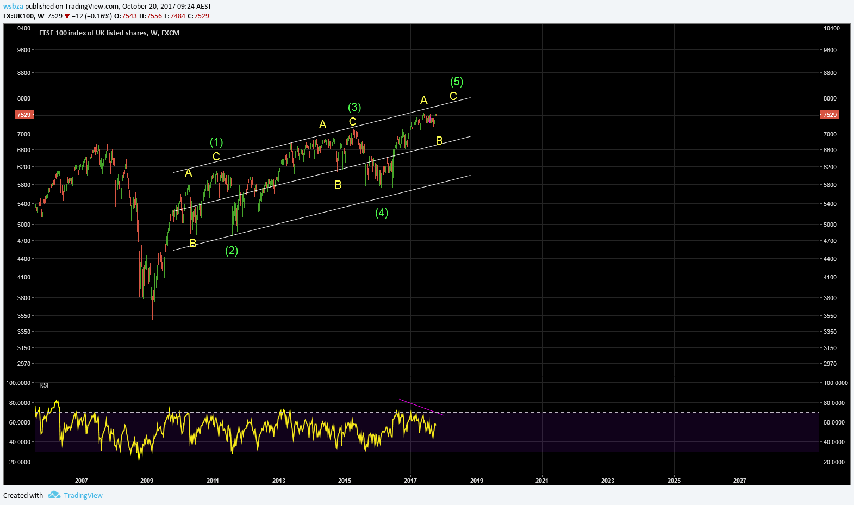Click the low value L:7484
The image size is (854, 505).
coord(174,16)
